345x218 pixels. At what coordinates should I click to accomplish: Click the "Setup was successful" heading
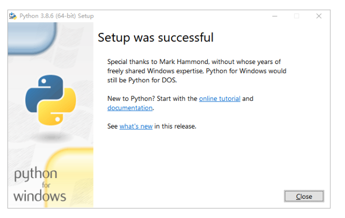(x=155, y=37)
